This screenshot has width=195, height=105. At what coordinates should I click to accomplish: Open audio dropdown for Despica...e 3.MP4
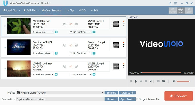pos(43,53)
